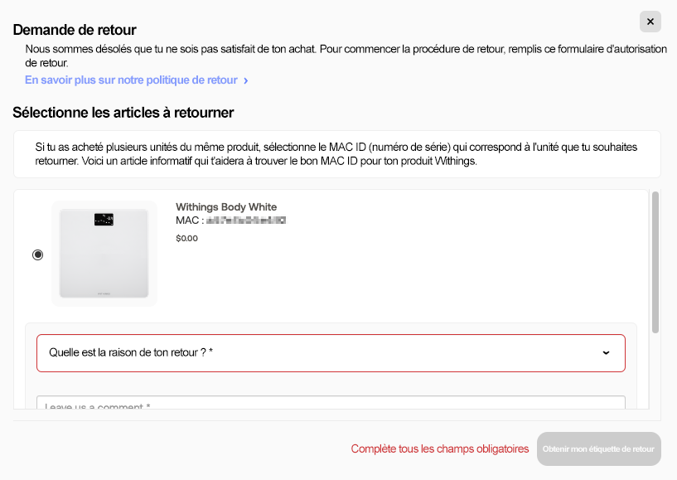Click the Sélectionne les articles à retourner heading
The height and width of the screenshot is (480, 677).
(x=123, y=113)
